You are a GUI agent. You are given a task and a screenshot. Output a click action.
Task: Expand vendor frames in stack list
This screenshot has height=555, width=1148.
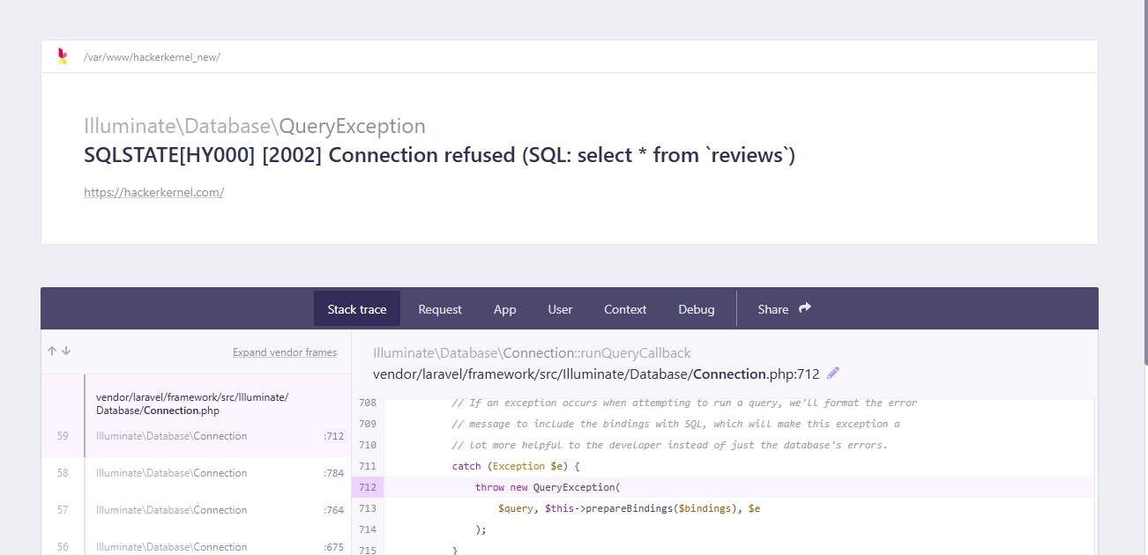[x=284, y=352]
